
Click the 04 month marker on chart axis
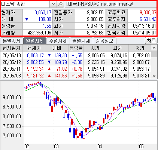pos(100,146)
